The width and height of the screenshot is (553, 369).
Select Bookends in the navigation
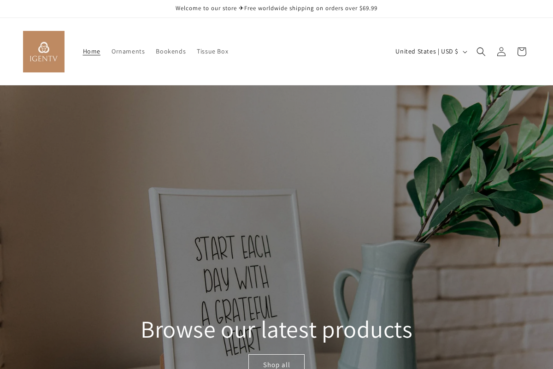[171, 51]
